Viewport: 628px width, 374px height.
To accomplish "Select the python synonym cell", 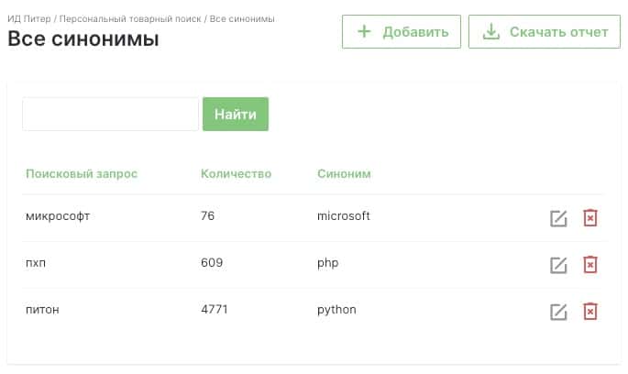I will pos(336,310).
